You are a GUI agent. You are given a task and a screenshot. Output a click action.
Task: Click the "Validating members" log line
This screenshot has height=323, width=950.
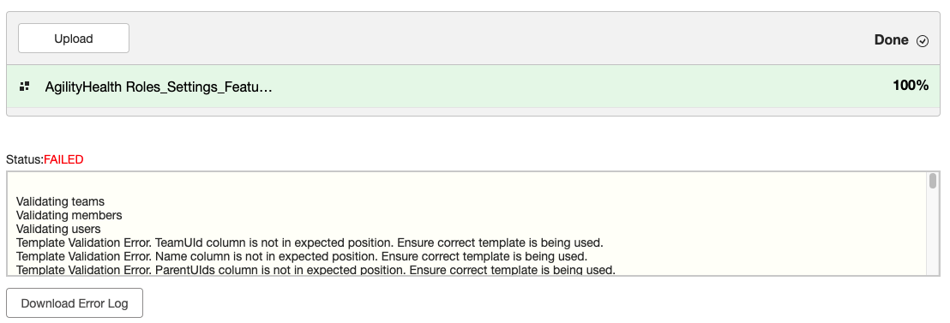coord(69,215)
